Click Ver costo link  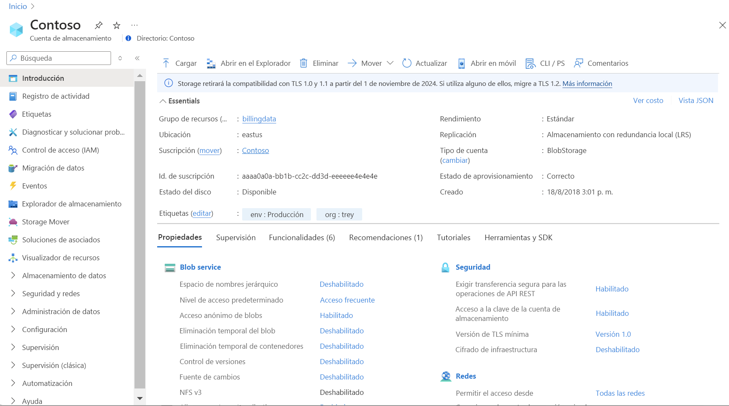click(x=648, y=100)
